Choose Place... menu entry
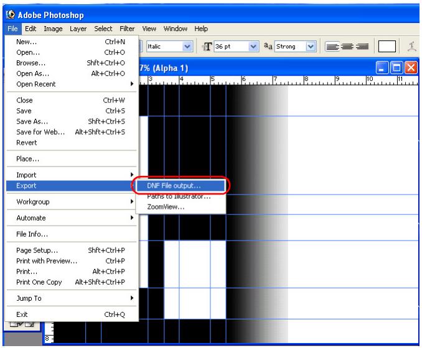Screen dimensions: 422x348 pos(72,159)
